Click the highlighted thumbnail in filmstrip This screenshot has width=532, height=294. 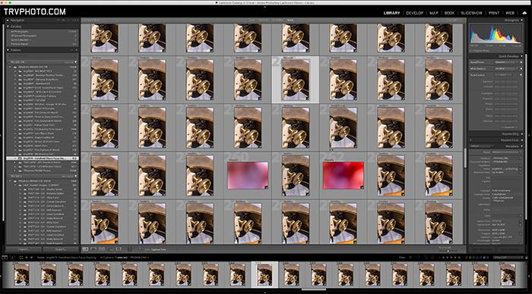264,274
